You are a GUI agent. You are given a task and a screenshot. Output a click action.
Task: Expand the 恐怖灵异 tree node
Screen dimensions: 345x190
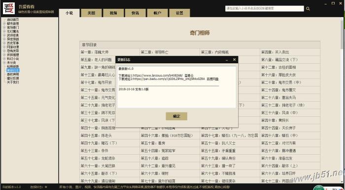click(x=4, y=51)
